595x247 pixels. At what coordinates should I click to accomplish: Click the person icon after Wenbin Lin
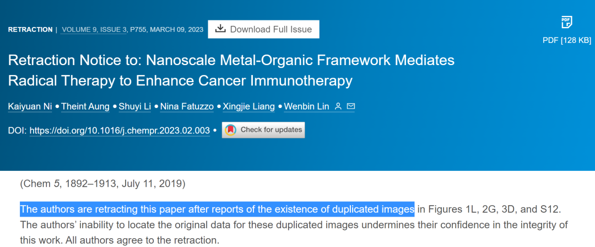pos(339,106)
